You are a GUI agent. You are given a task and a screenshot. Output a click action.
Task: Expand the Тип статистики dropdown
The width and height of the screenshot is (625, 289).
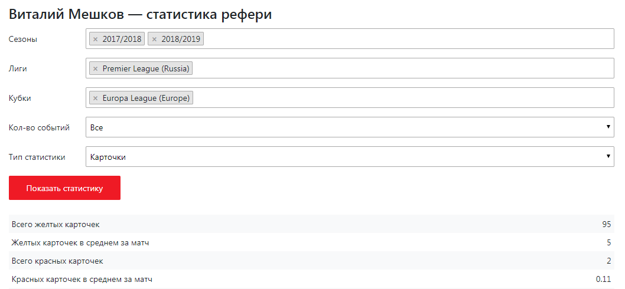(350, 157)
